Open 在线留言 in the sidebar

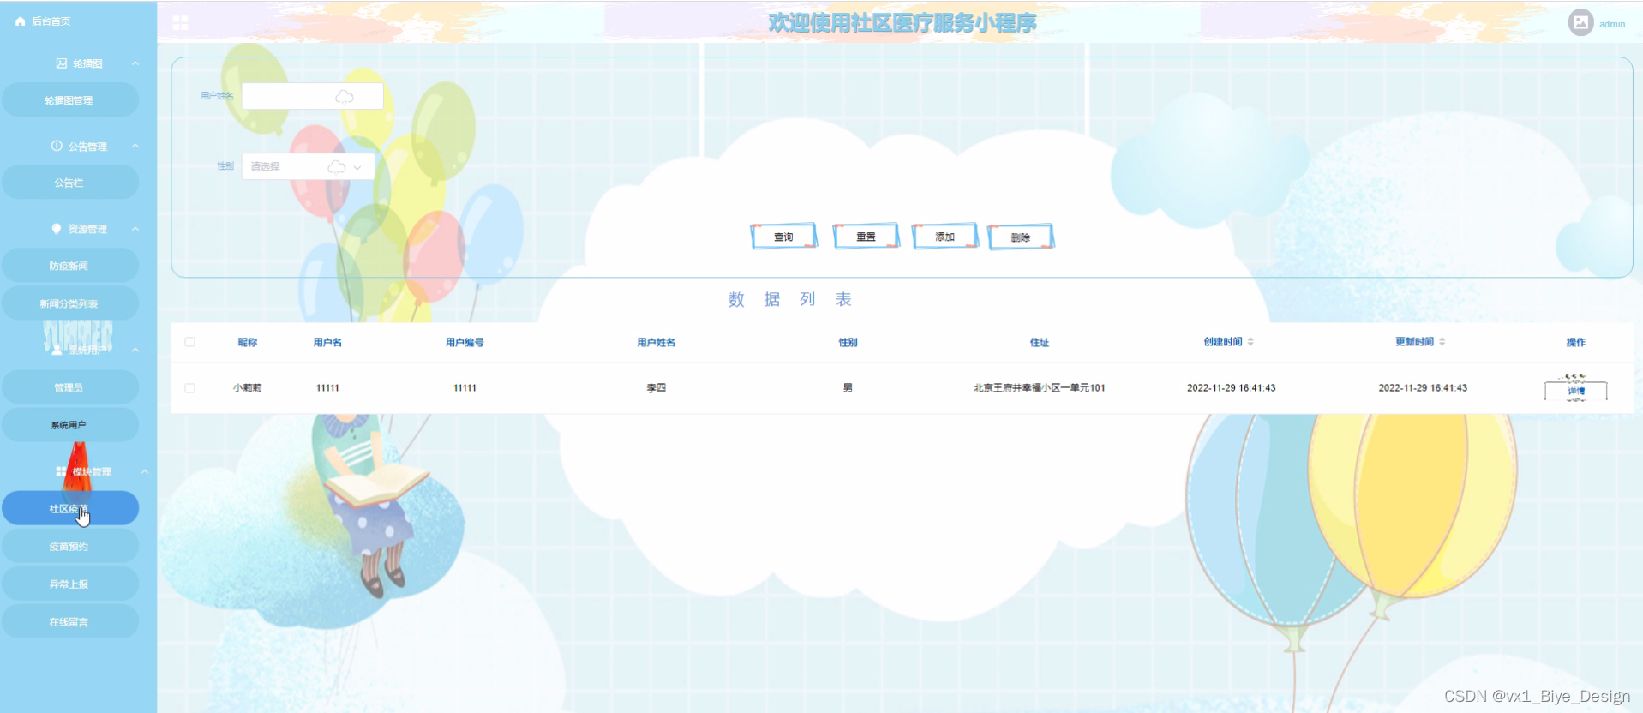[x=69, y=622]
